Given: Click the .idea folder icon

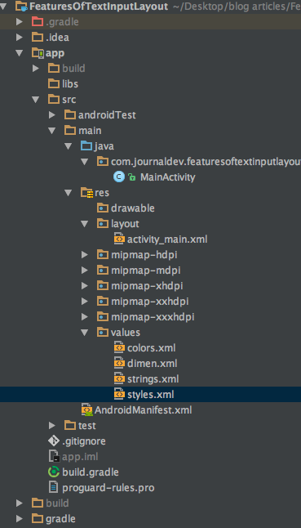Looking at the screenshot, I should click(38, 38).
